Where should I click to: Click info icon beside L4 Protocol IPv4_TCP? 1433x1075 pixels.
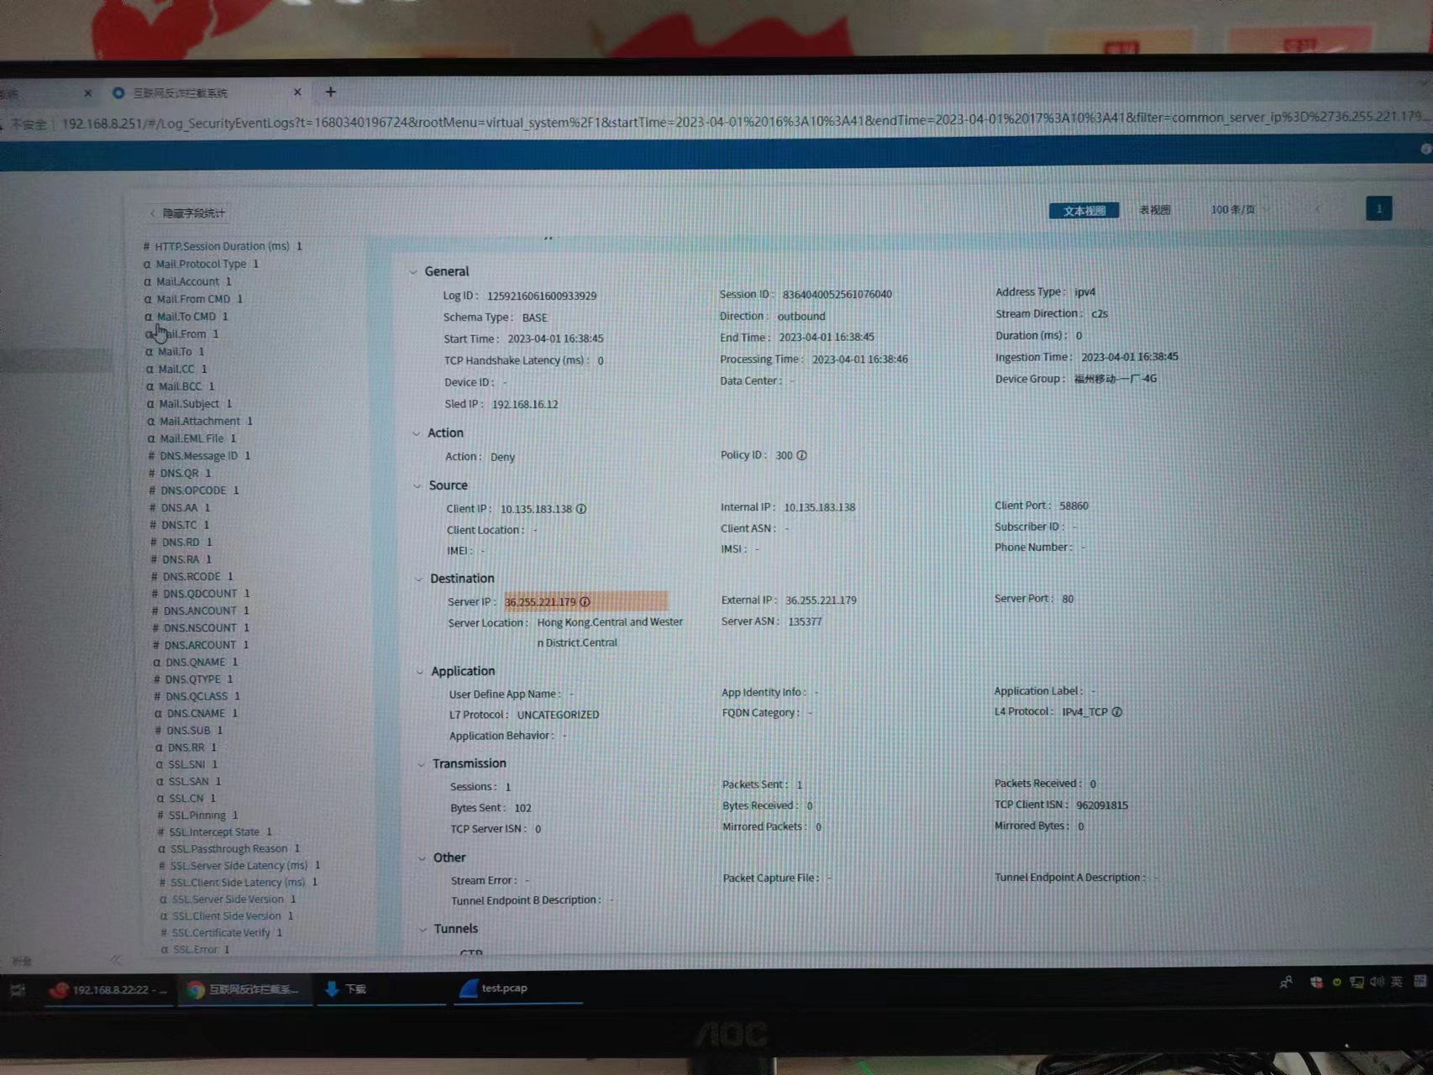[x=1116, y=712]
